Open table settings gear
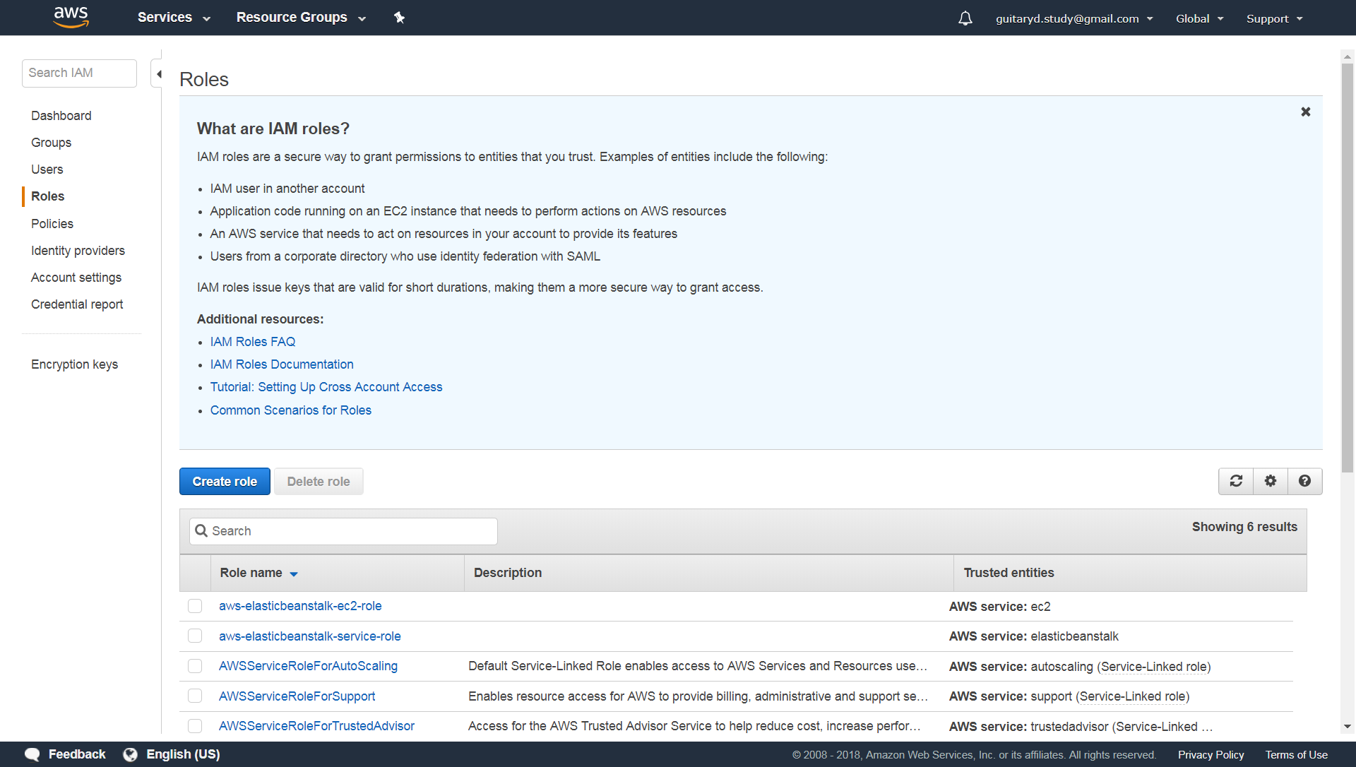Screen dimensions: 1356x767 coord(1270,481)
